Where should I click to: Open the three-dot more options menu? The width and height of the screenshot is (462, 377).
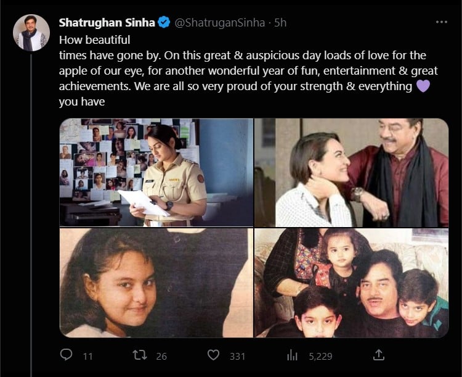[x=441, y=22]
